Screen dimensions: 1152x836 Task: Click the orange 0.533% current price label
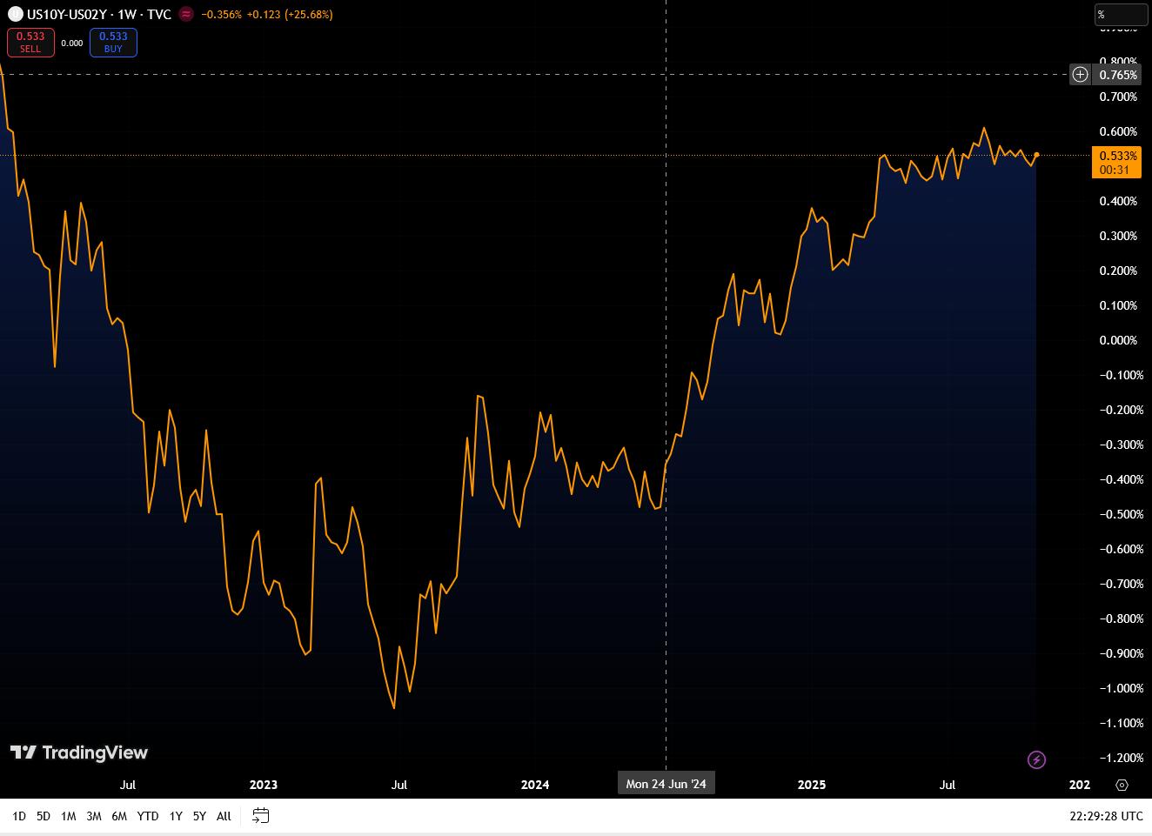[x=1117, y=162]
